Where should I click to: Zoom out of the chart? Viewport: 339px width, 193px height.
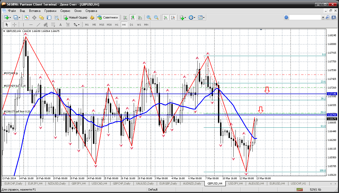[156, 17]
